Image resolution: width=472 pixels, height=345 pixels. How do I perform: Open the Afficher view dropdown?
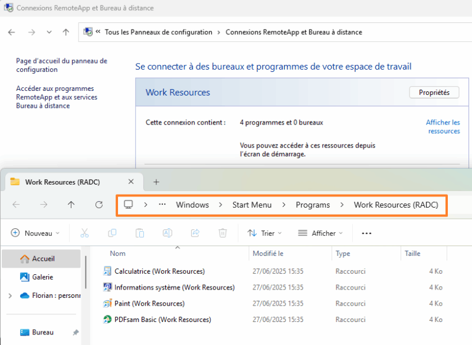(x=320, y=233)
